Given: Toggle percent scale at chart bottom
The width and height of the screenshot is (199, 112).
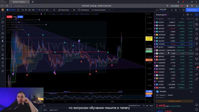Looking at the screenshot, I should 144,106.
